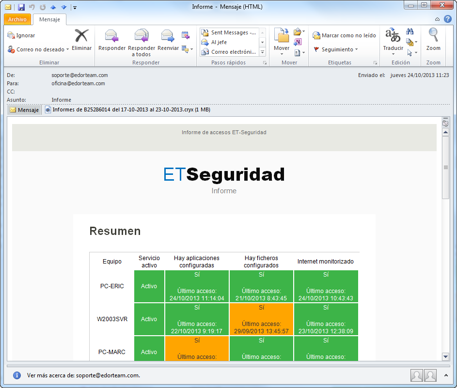Go to previous item with up arrow
The width and height of the screenshot is (457, 388).
pyautogui.click(x=53, y=7)
